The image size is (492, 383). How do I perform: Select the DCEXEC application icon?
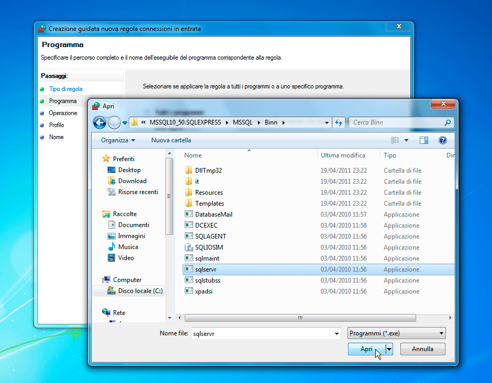[x=188, y=225]
